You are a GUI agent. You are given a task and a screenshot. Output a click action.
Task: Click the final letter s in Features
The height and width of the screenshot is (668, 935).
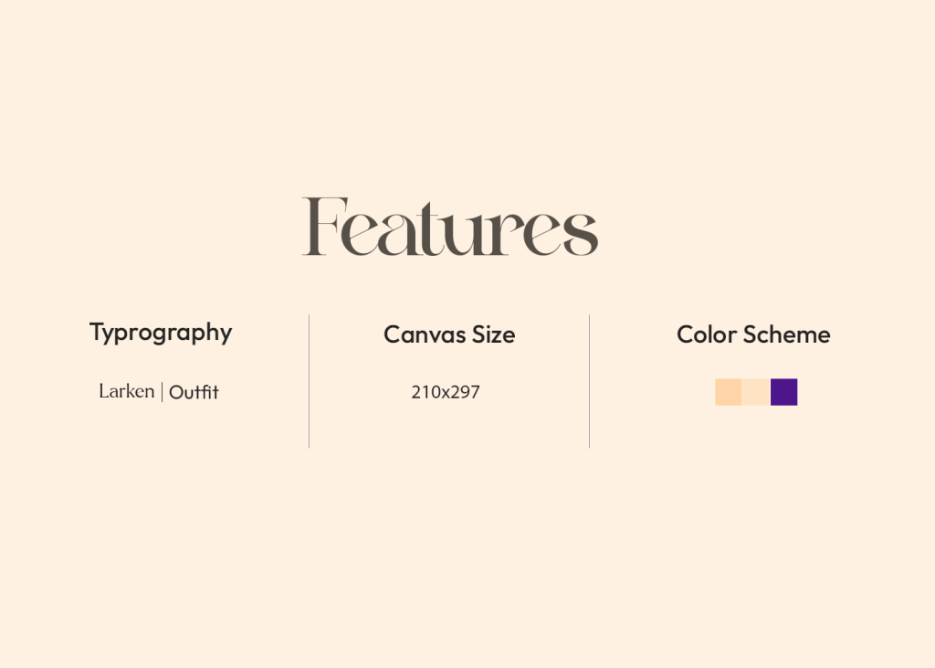pos(581,233)
